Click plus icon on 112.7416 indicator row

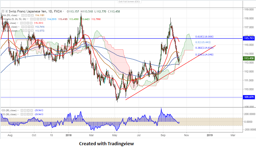(29, 27)
